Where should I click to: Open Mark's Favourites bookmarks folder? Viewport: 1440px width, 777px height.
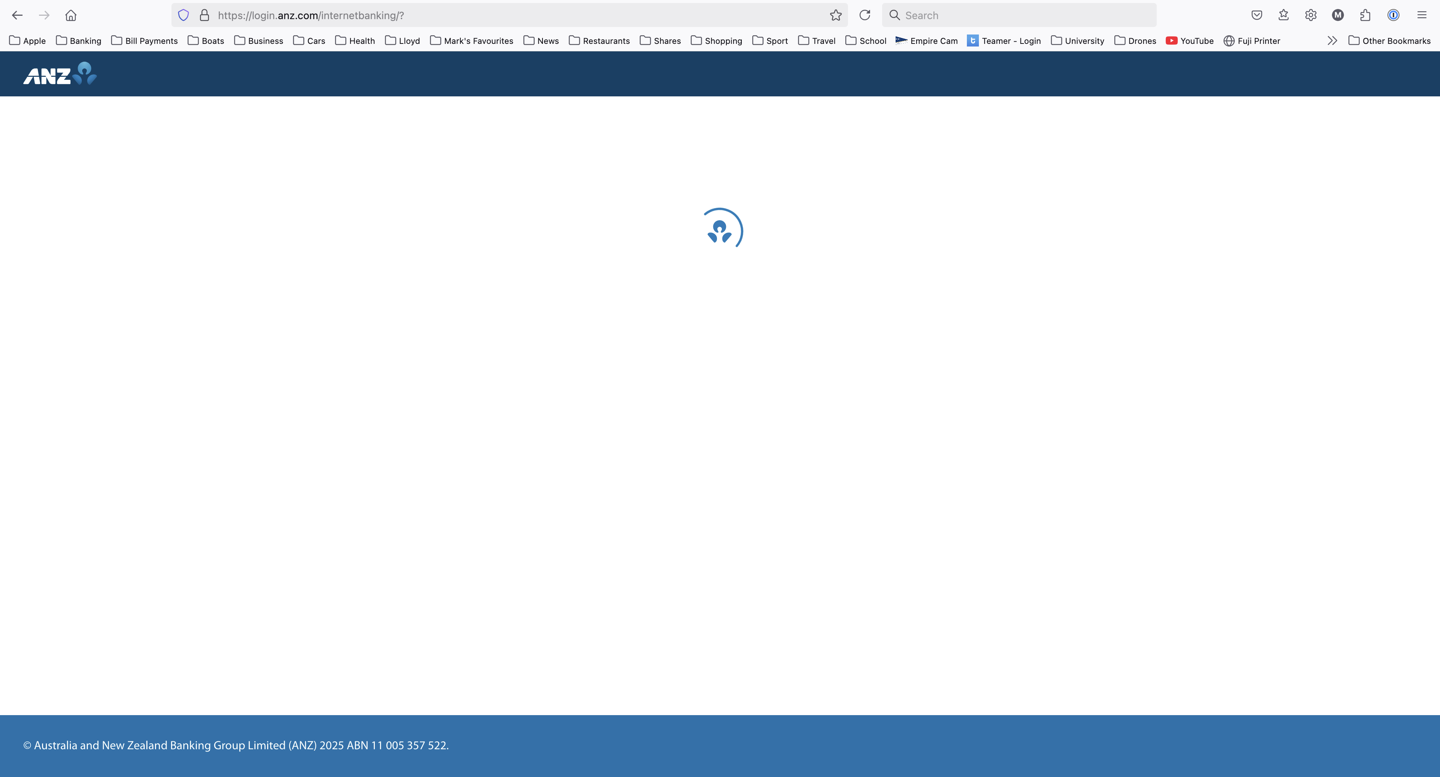[471, 41]
